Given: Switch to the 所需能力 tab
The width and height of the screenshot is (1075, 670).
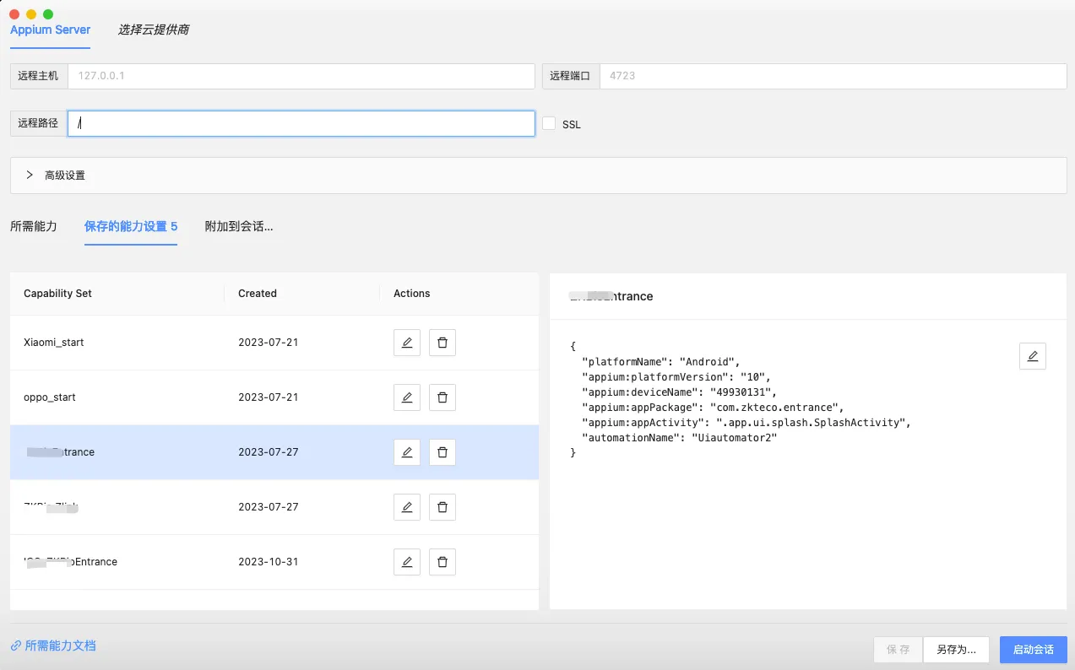Looking at the screenshot, I should (x=34, y=226).
